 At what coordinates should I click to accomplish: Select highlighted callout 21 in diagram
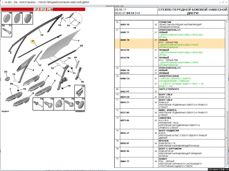[33, 41]
